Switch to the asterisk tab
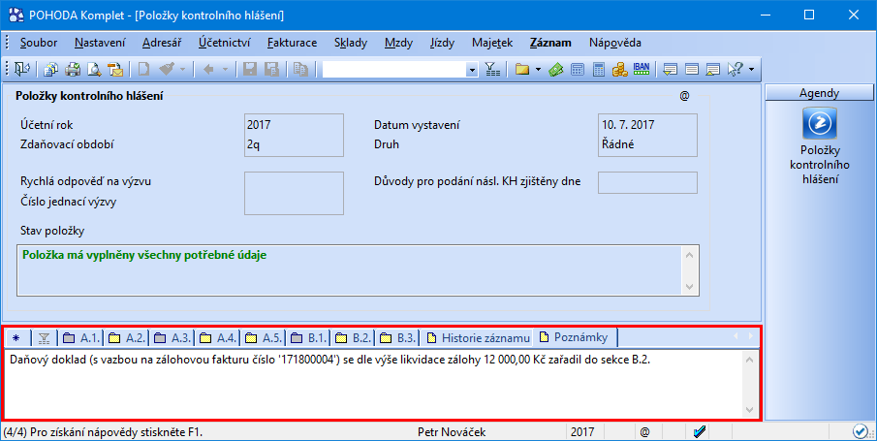 coord(16,337)
